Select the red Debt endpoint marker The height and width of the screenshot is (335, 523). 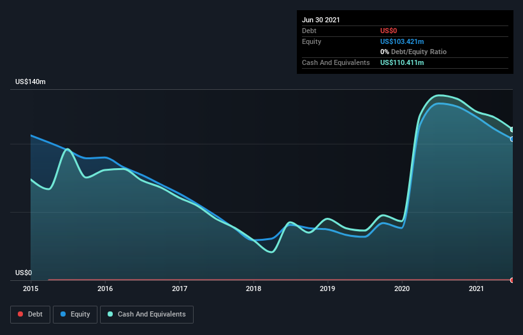pyautogui.click(x=512, y=280)
